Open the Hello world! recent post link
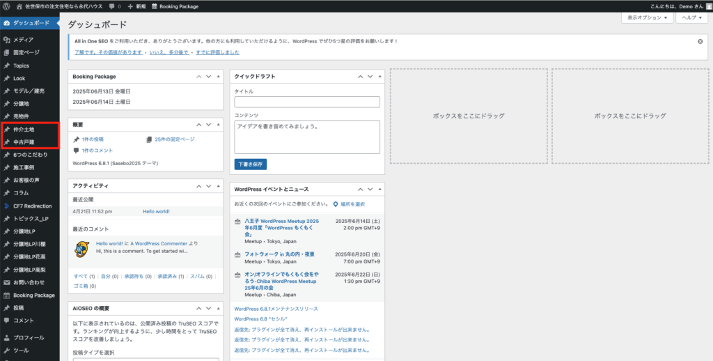 point(156,212)
